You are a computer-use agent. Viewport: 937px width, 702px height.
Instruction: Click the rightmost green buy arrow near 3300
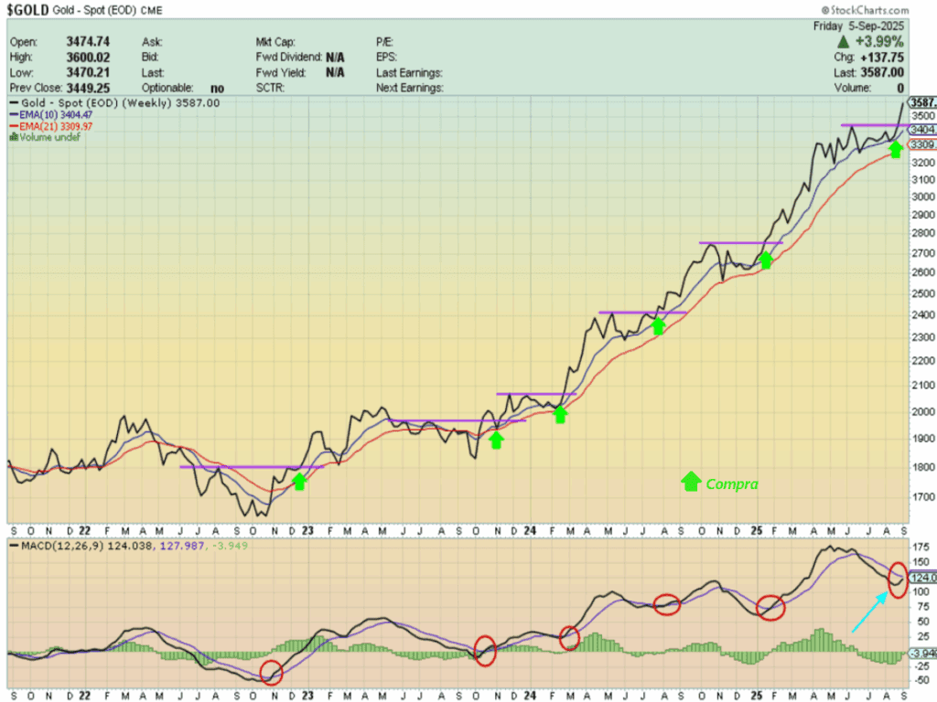coord(895,148)
